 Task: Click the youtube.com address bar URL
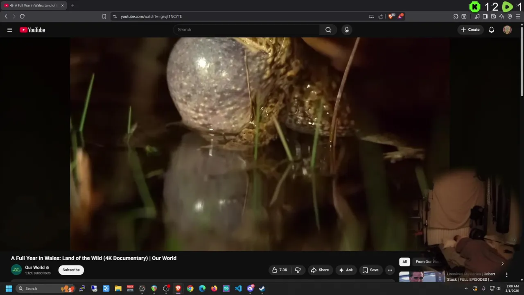tap(151, 16)
